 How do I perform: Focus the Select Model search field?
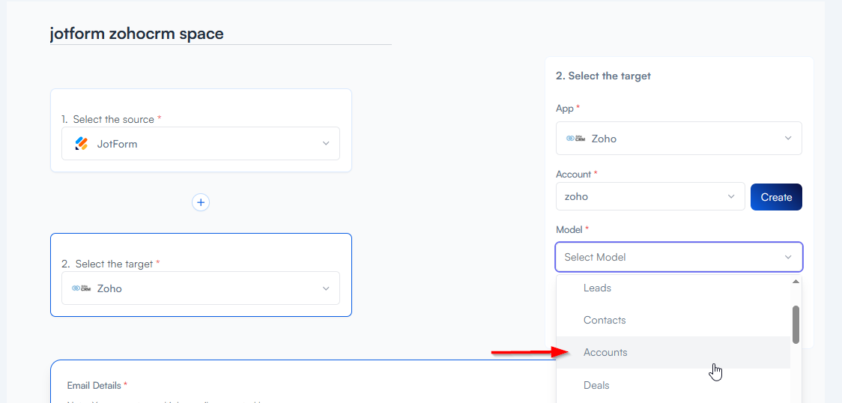coord(667,257)
